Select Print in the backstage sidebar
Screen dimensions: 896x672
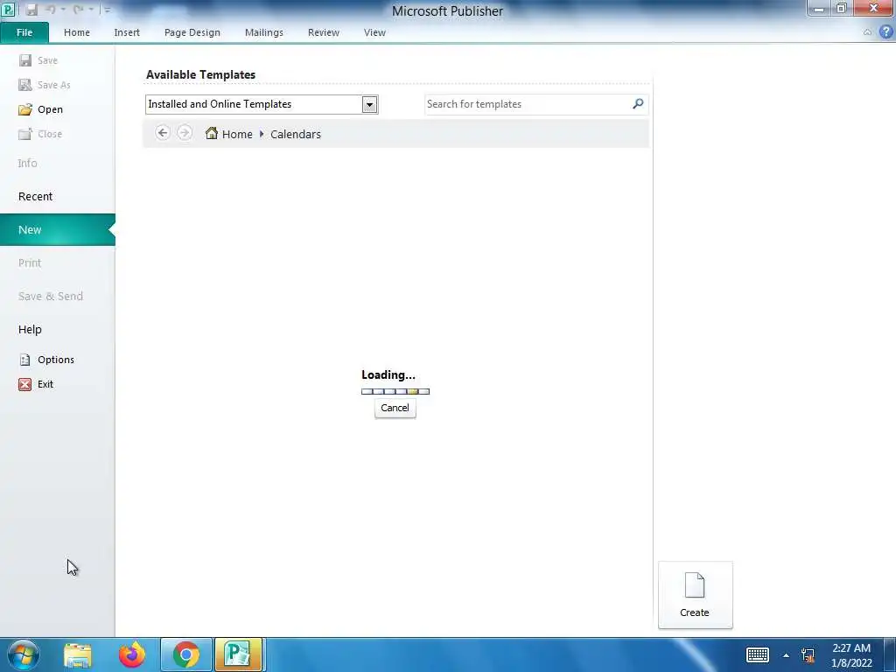tap(30, 262)
